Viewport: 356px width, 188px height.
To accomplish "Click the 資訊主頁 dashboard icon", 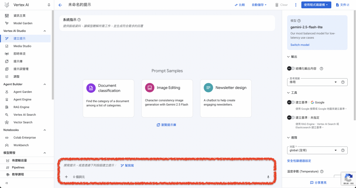I will pyautogui.click(x=7, y=16).
